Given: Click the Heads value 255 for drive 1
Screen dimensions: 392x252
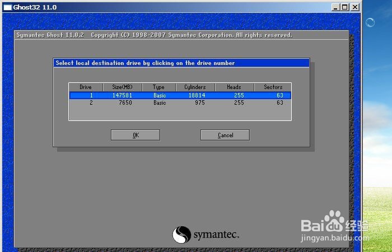Looking at the screenshot, I should click(239, 95).
